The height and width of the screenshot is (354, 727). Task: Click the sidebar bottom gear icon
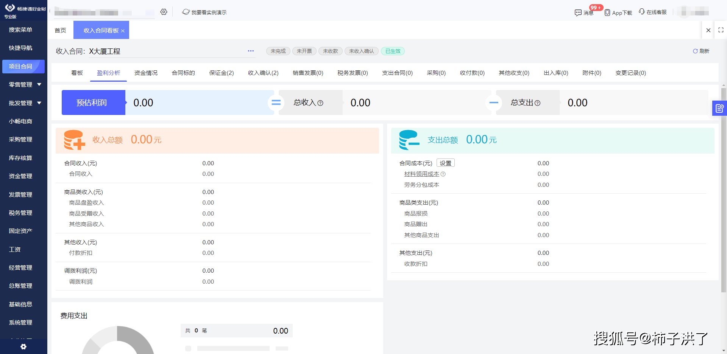coord(23,346)
